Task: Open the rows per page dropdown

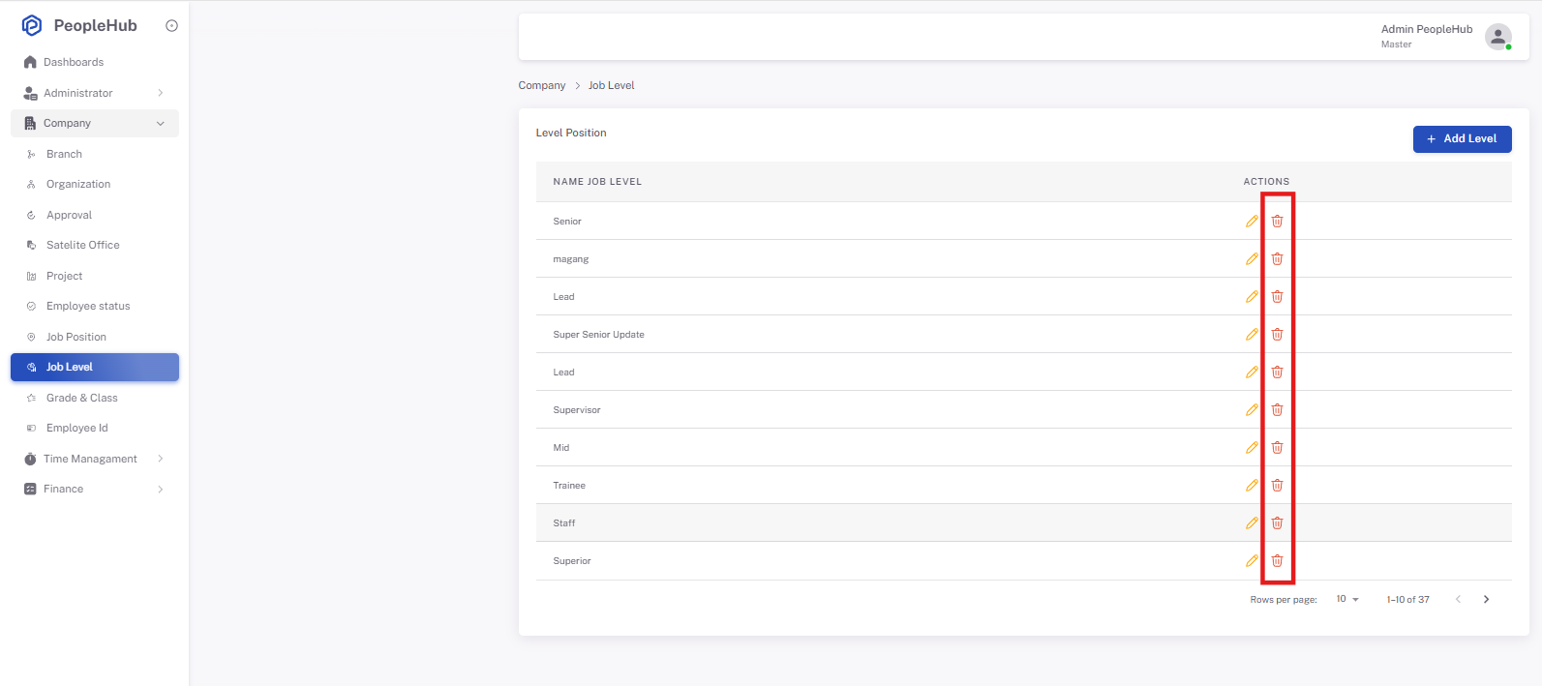Action: [1347, 599]
